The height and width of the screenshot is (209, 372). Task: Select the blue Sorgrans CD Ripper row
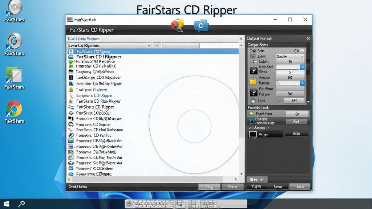[94, 95]
